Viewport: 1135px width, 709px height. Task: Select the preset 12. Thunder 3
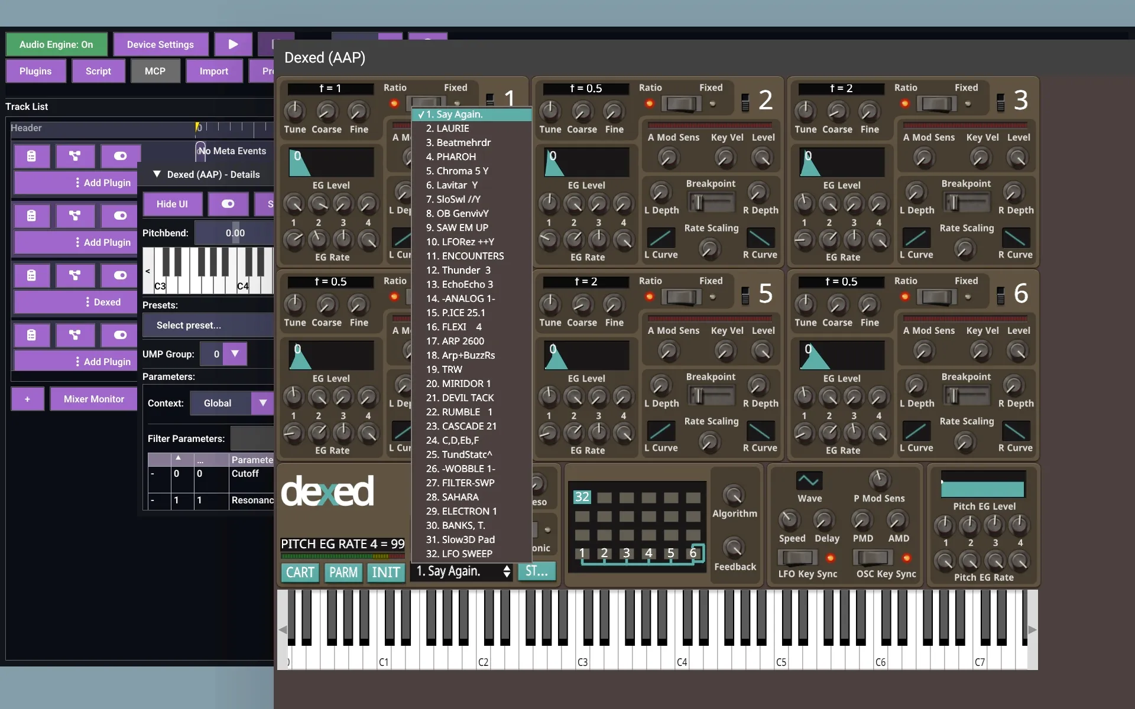pyautogui.click(x=458, y=270)
